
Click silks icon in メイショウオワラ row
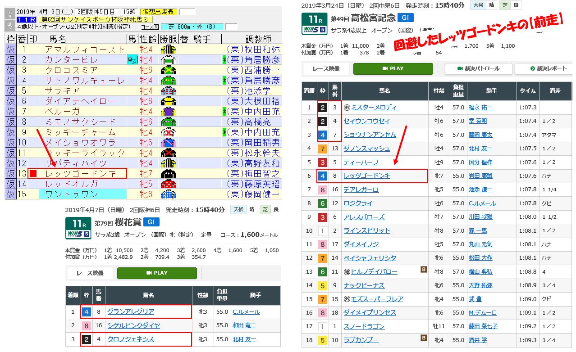click(x=168, y=143)
